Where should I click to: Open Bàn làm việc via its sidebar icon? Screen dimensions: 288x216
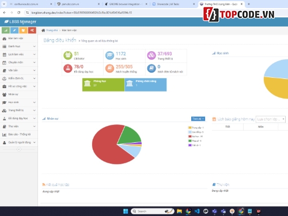point(4,39)
